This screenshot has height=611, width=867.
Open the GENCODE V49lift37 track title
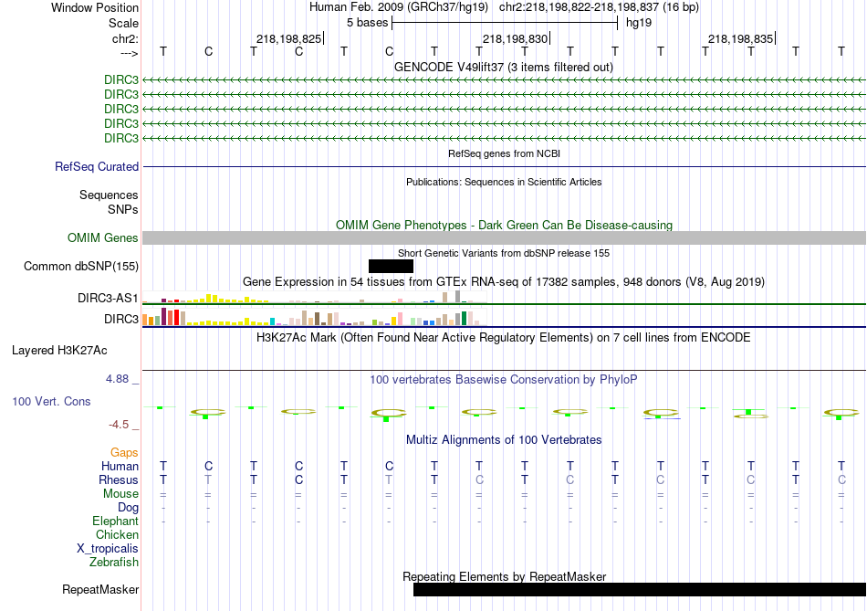pyautogui.click(x=503, y=67)
